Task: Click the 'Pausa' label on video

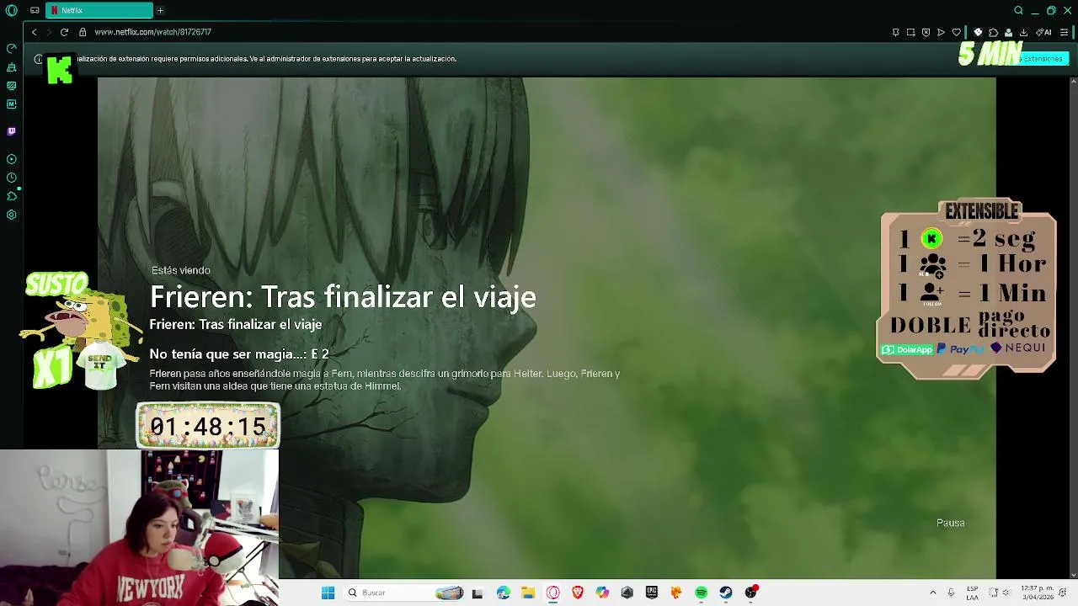Action: (950, 523)
